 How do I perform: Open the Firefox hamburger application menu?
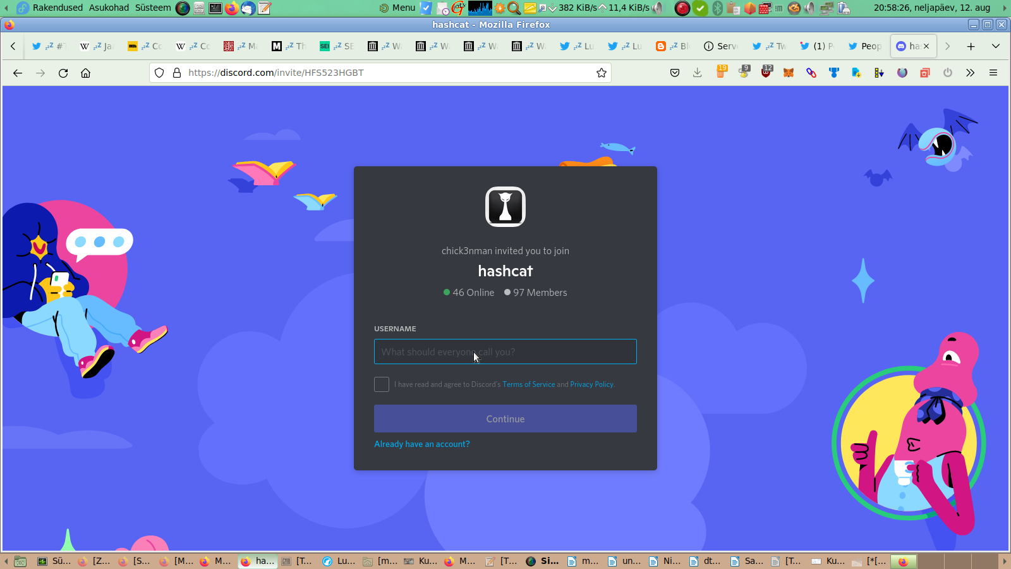click(x=993, y=73)
